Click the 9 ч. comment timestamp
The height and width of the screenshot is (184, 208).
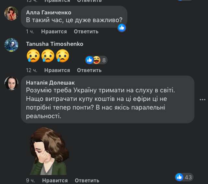tap(31, 180)
